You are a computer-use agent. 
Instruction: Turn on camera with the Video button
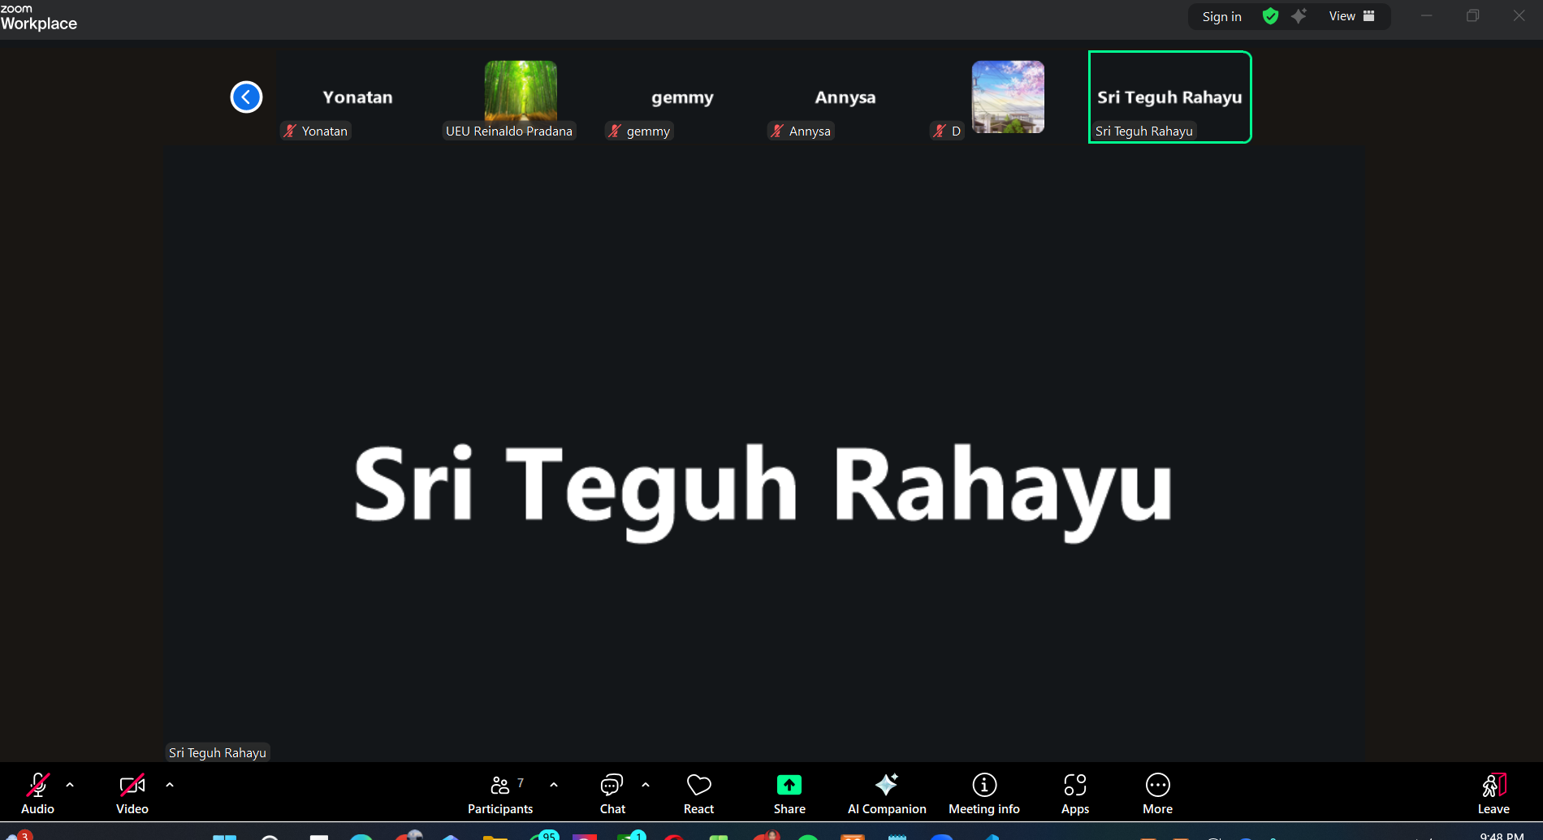(132, 792)
